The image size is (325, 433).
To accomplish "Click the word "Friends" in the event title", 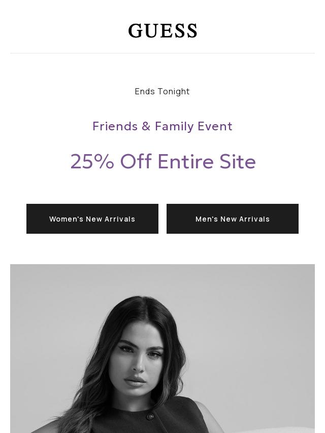I will (x=115, y=126).
